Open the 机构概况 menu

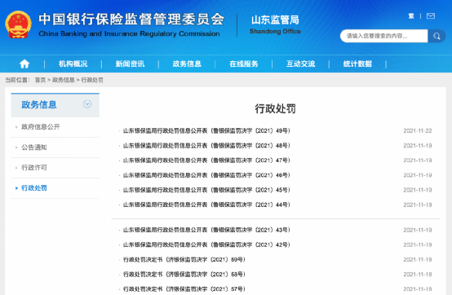click(x=73, y=64)
